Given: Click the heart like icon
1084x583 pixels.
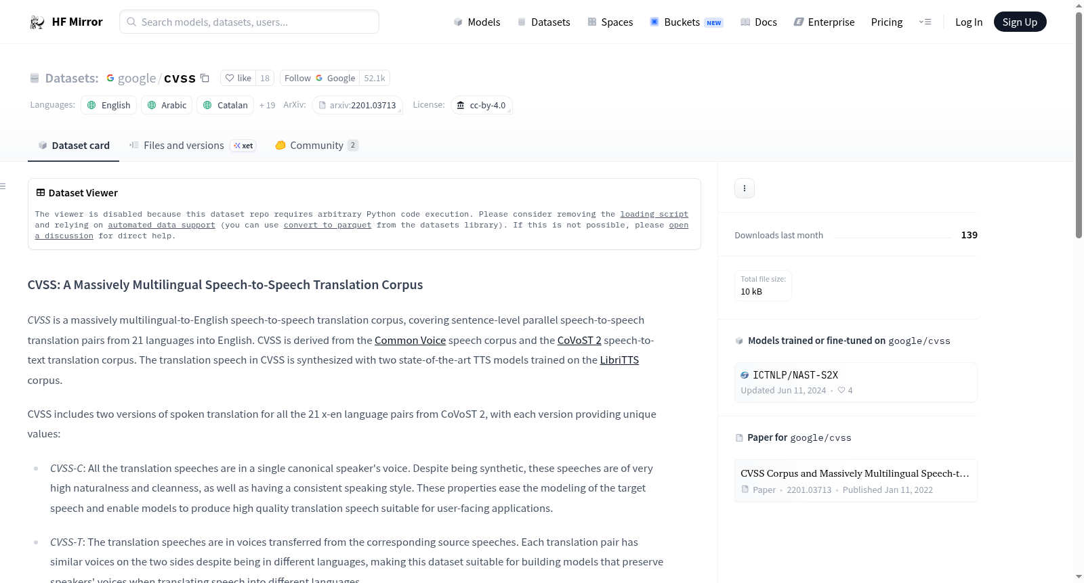Looking at the screenshot, I should pos(230,78).
